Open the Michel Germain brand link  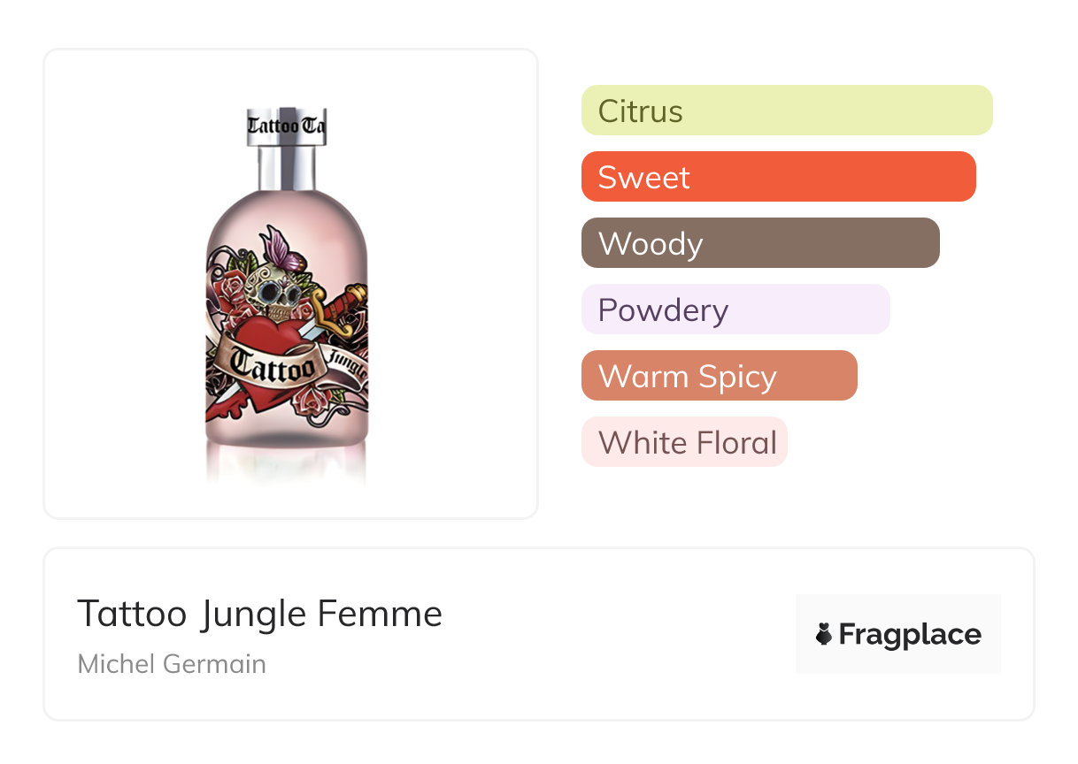[172, 663]
